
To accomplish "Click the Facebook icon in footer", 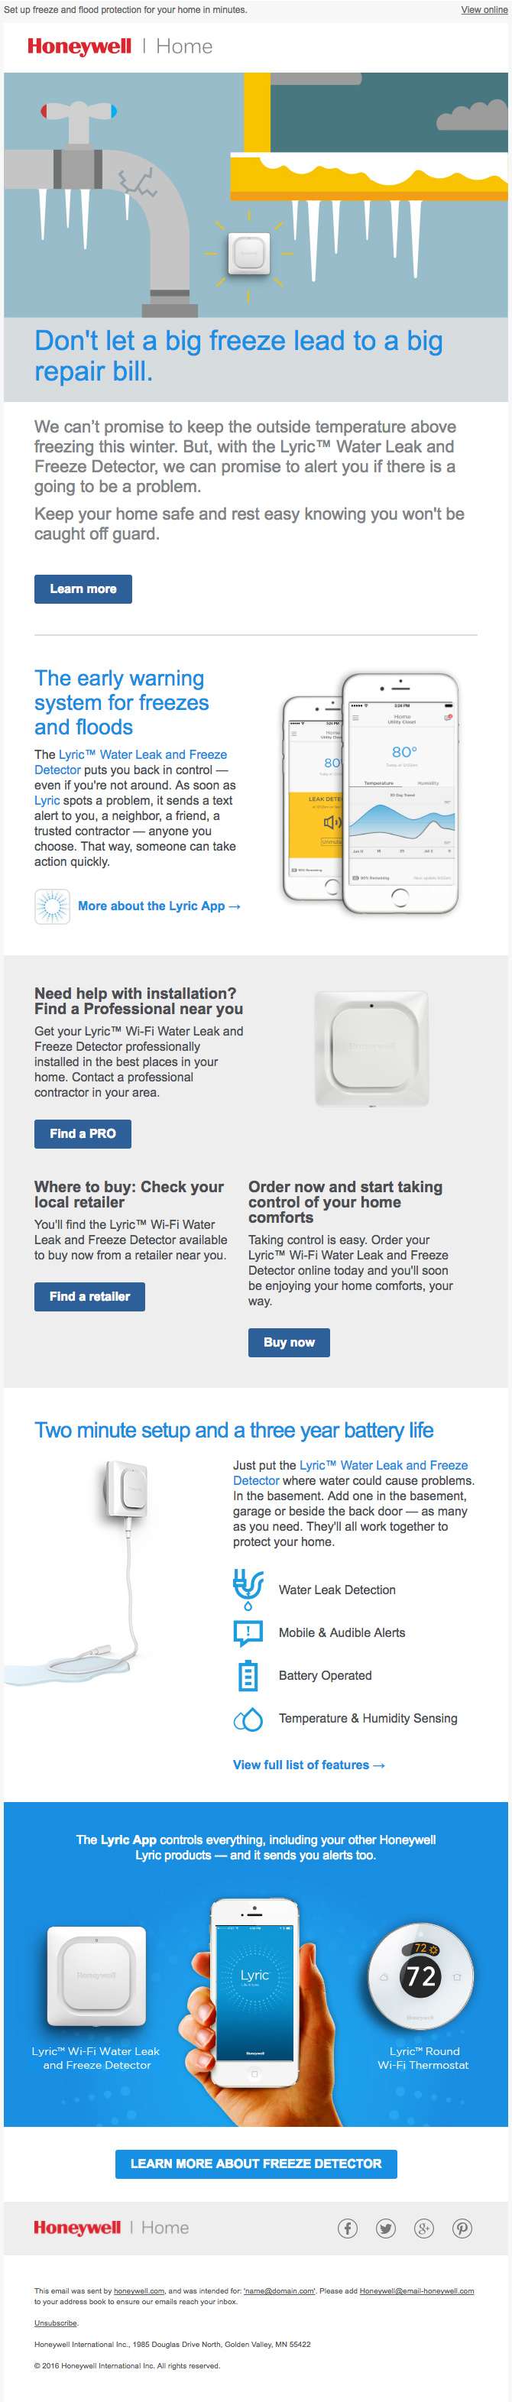I will point(347,2228).
